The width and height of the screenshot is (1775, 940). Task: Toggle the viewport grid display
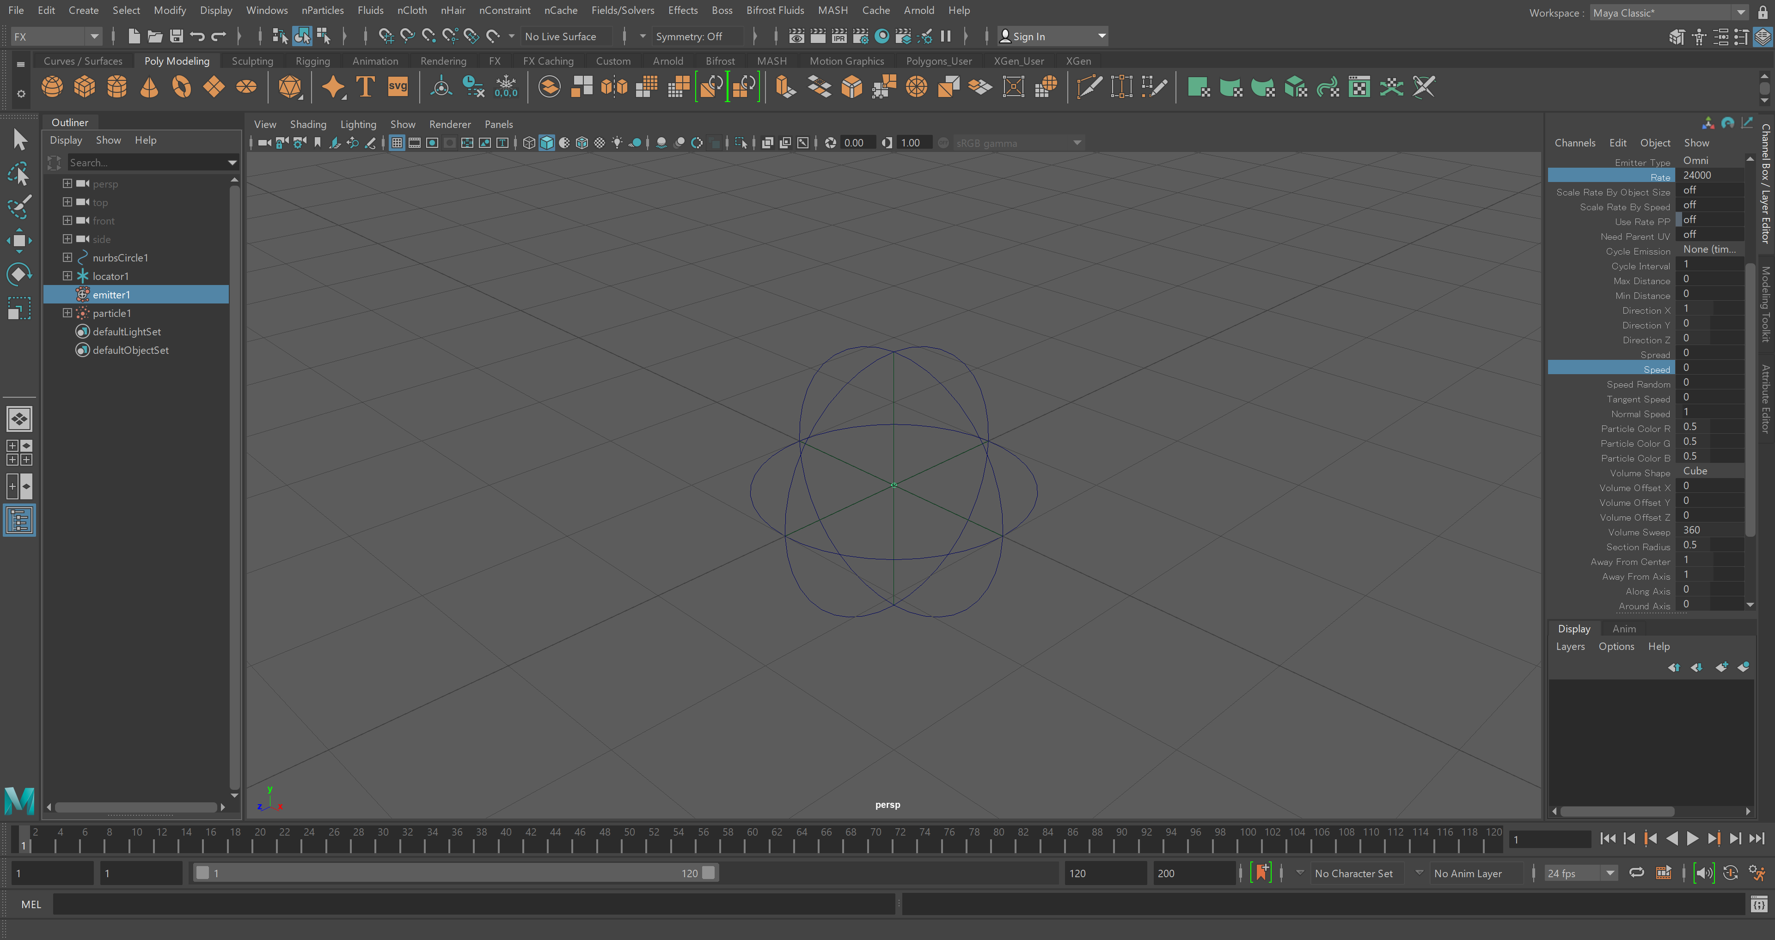click(397, 143)
